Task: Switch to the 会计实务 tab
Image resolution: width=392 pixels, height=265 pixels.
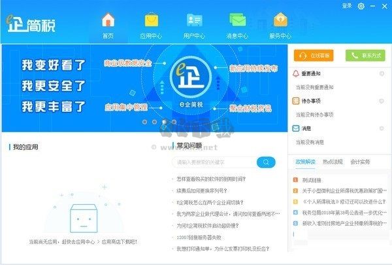Action: 360,162
